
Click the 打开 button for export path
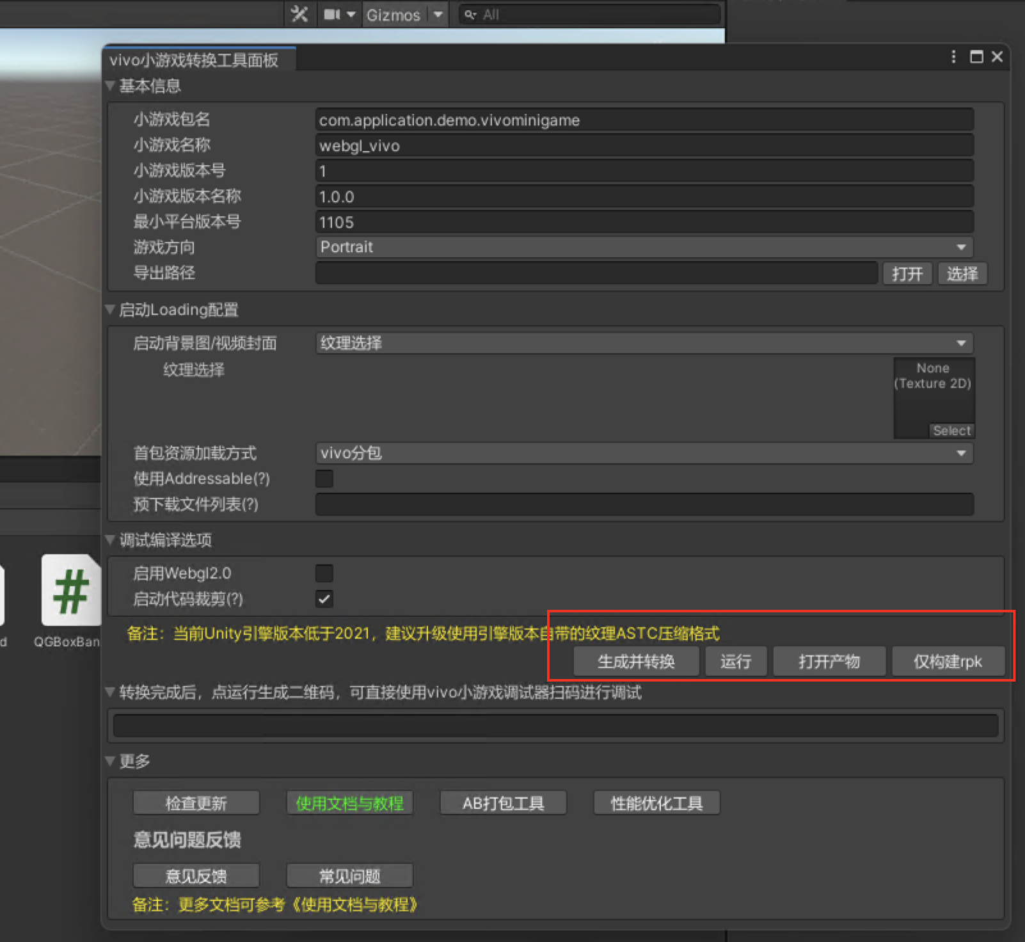pyautogui.click(x=907, y=274)
